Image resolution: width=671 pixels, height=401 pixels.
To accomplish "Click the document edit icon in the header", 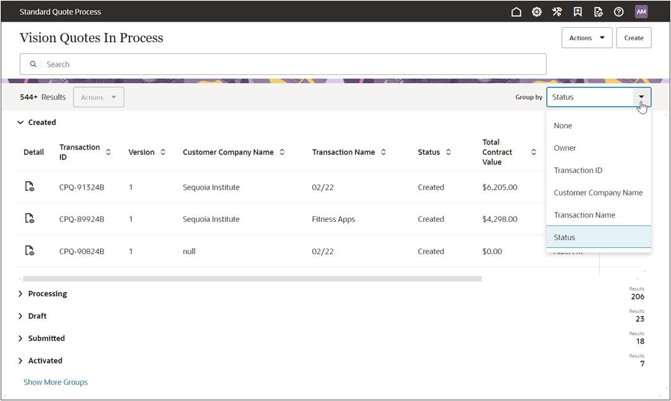I will [598, 11].
